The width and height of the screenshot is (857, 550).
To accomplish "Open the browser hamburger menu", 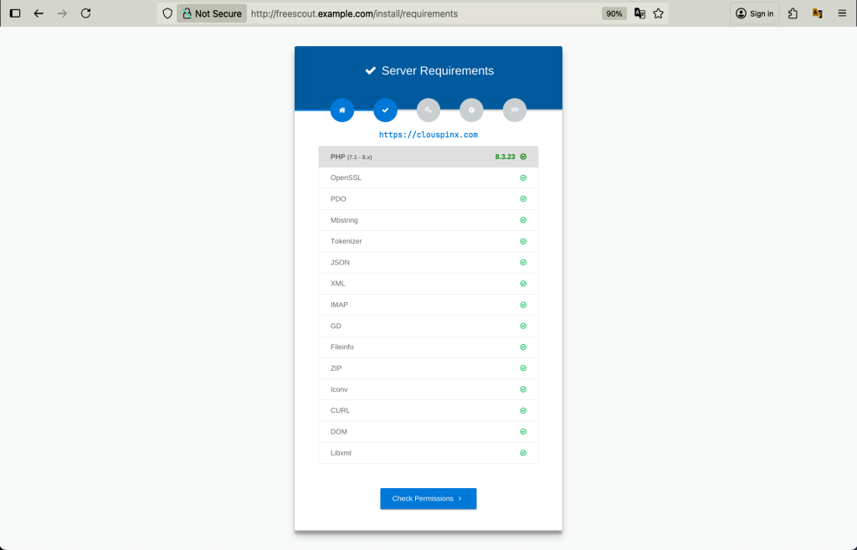I will (x=842, y=13).
